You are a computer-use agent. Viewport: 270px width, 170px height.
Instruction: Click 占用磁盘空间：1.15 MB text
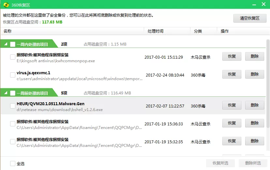105,44
